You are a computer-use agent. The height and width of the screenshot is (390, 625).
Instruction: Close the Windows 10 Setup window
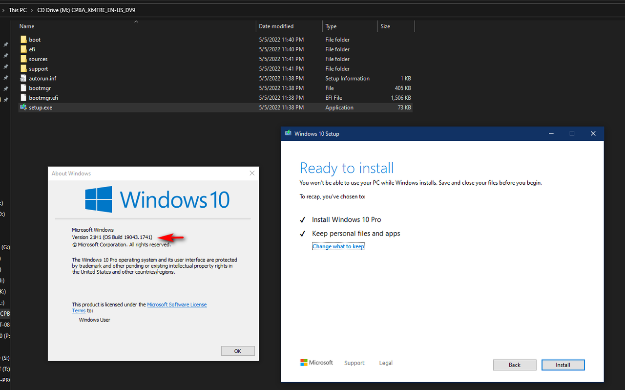[x=593, y=133]
